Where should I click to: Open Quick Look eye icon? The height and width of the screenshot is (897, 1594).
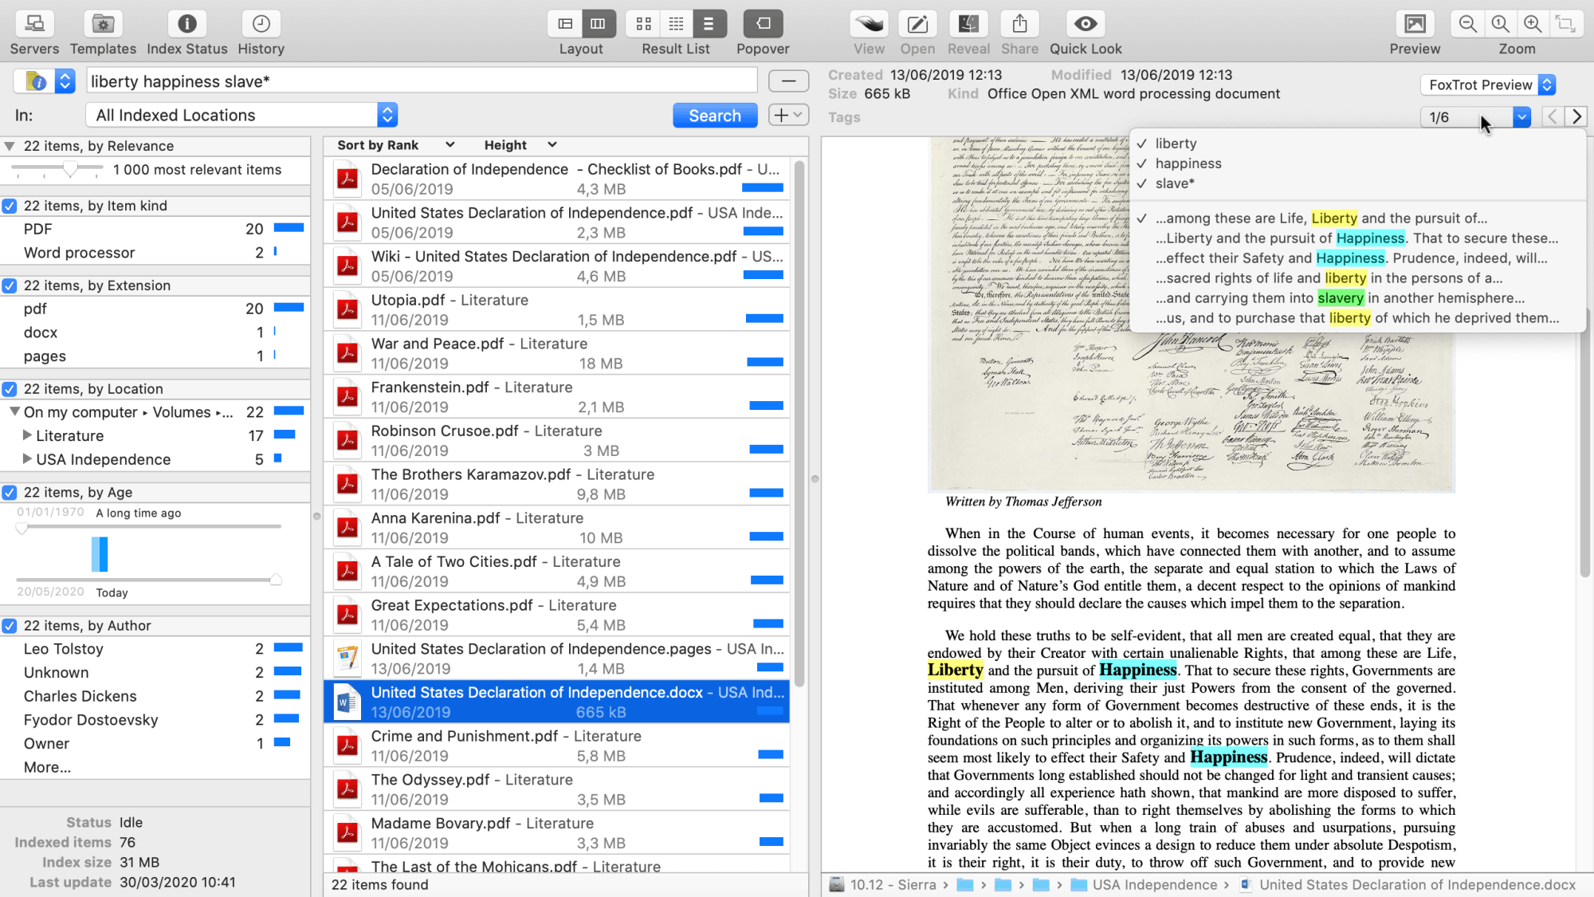pos(1086,24)
